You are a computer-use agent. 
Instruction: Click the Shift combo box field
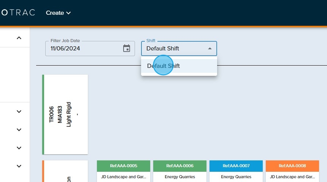[x=175, y=49]
